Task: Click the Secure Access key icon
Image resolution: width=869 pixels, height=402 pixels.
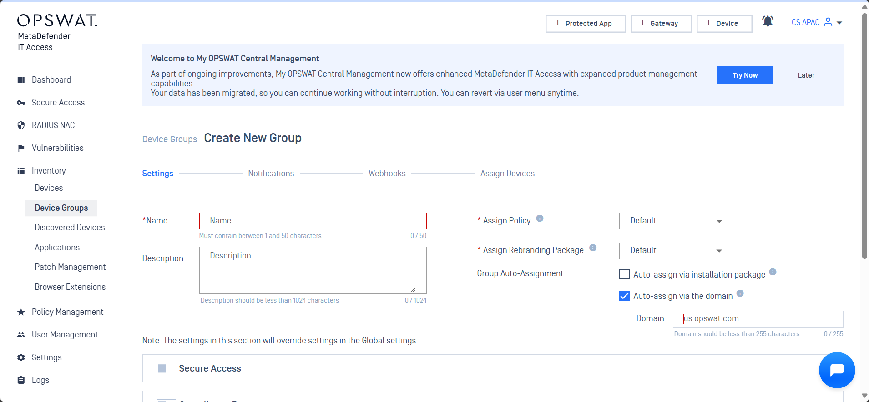Action: coord(21,103)
